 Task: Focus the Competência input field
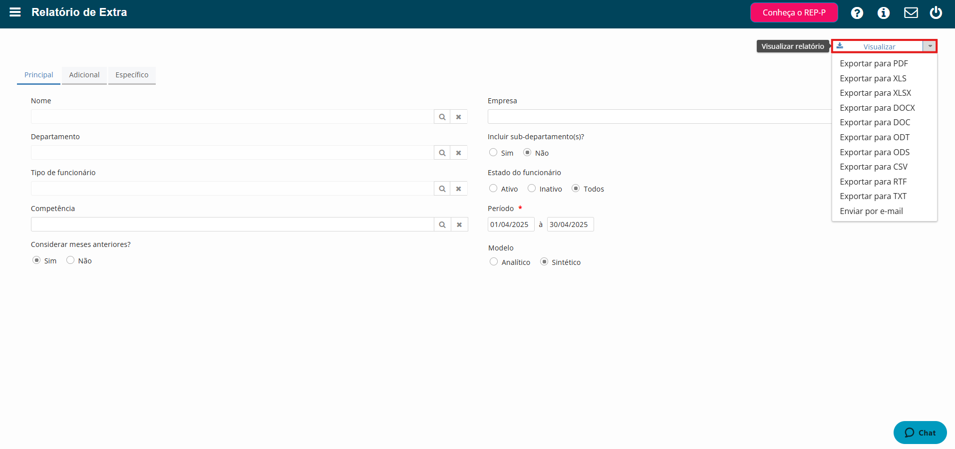232,224
